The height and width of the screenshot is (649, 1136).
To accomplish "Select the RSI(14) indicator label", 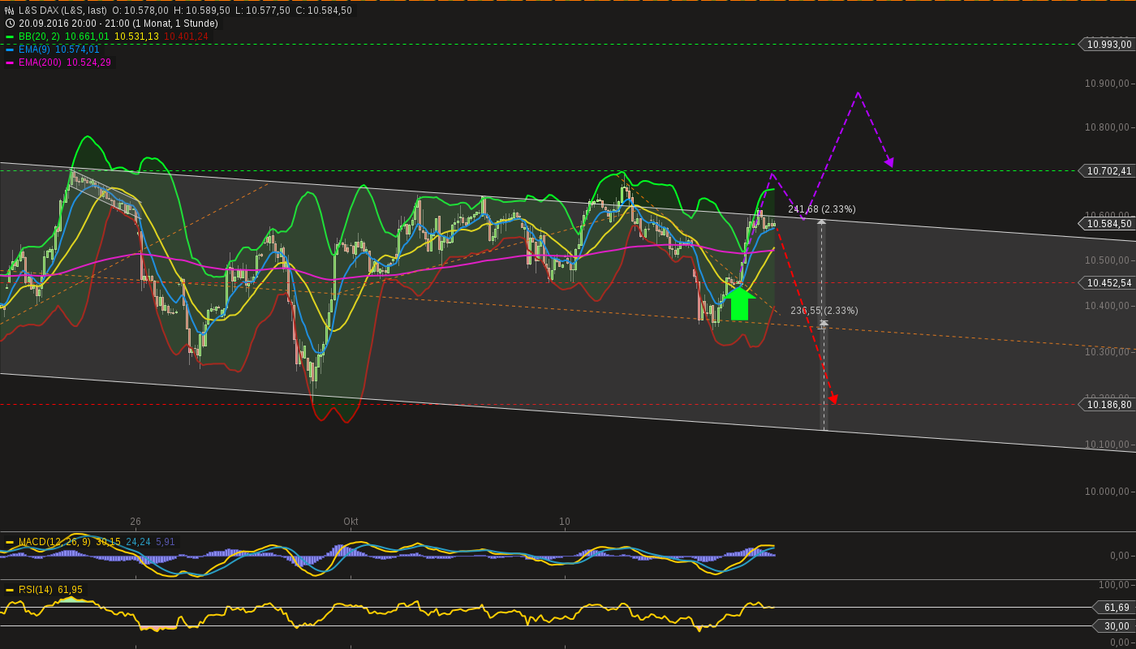I will pyautogui.click(x=36, y=590).
